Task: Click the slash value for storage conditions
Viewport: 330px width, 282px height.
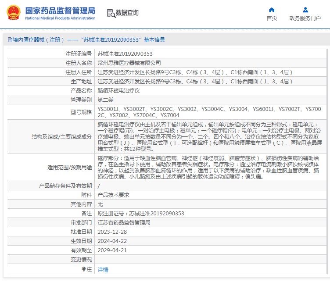Action: click(x=99, y=186)
